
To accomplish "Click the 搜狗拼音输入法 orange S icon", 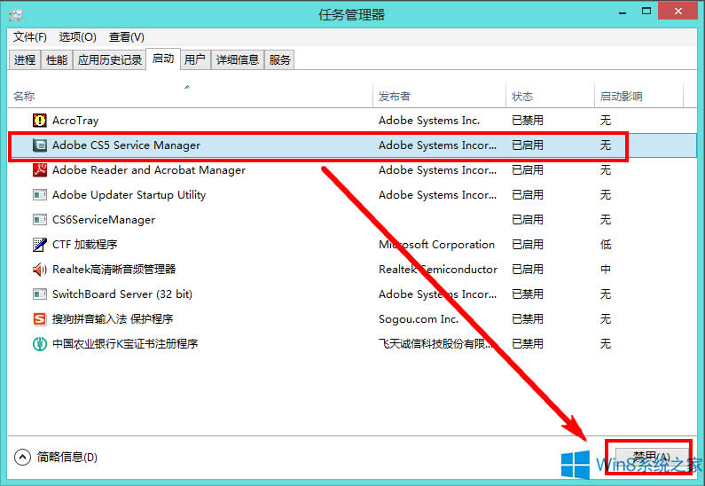I will [40, 318].
